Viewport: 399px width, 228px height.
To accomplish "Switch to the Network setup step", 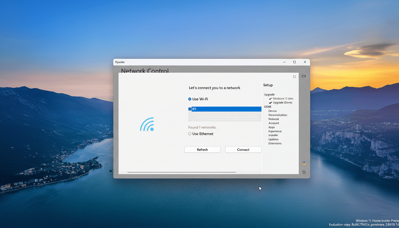I will [273, 119].
